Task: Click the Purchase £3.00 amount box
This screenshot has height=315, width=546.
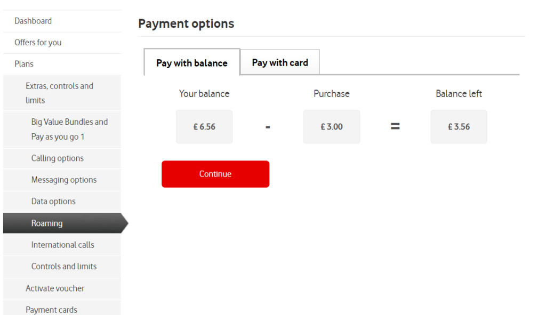Action: pos(331,127)
